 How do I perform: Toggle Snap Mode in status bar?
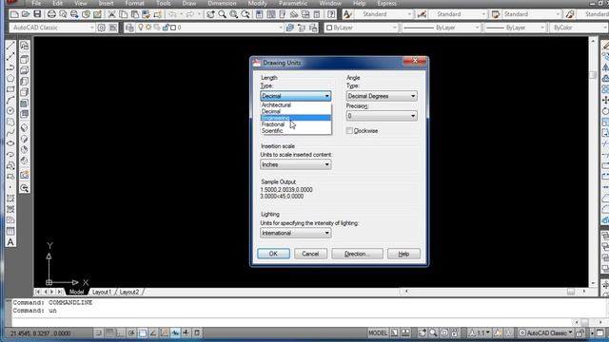pos(99,332)
